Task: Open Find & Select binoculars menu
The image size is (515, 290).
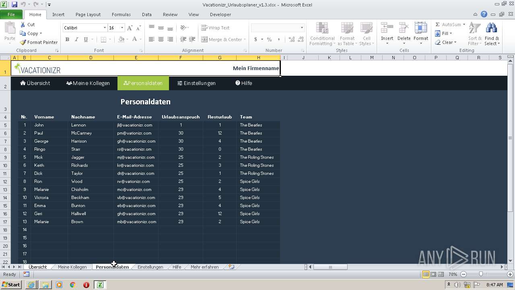Action: click(x=492, y=34)
